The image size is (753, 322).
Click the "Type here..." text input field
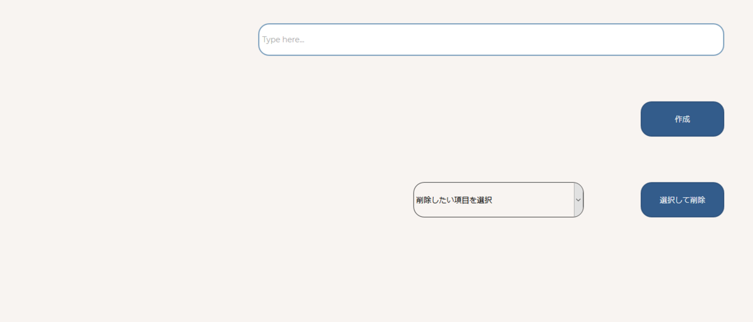491,39
